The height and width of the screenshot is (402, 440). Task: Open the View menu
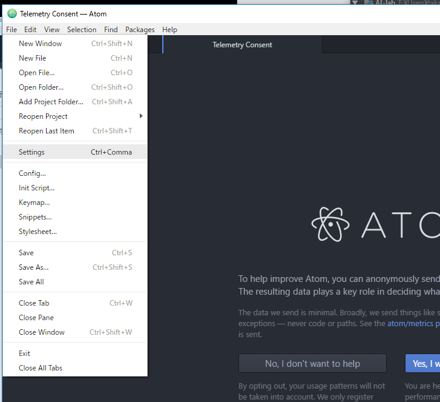pyautogui.click(x=52, y=30)
